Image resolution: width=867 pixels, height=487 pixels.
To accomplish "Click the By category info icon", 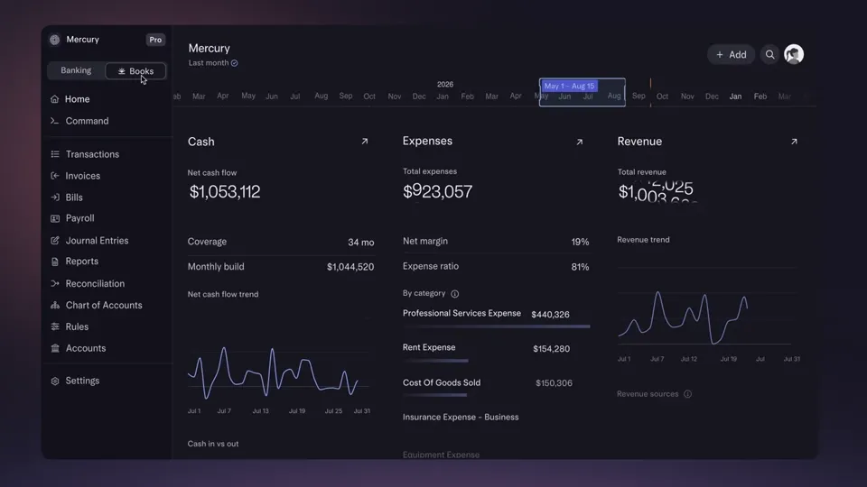I will coord(454,294).
